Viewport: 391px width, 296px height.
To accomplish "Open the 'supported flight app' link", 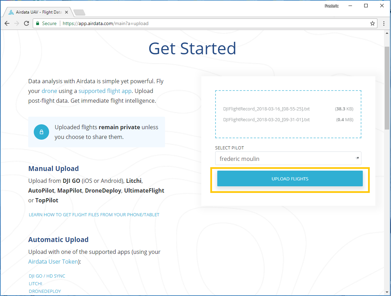I will point(105,91).
